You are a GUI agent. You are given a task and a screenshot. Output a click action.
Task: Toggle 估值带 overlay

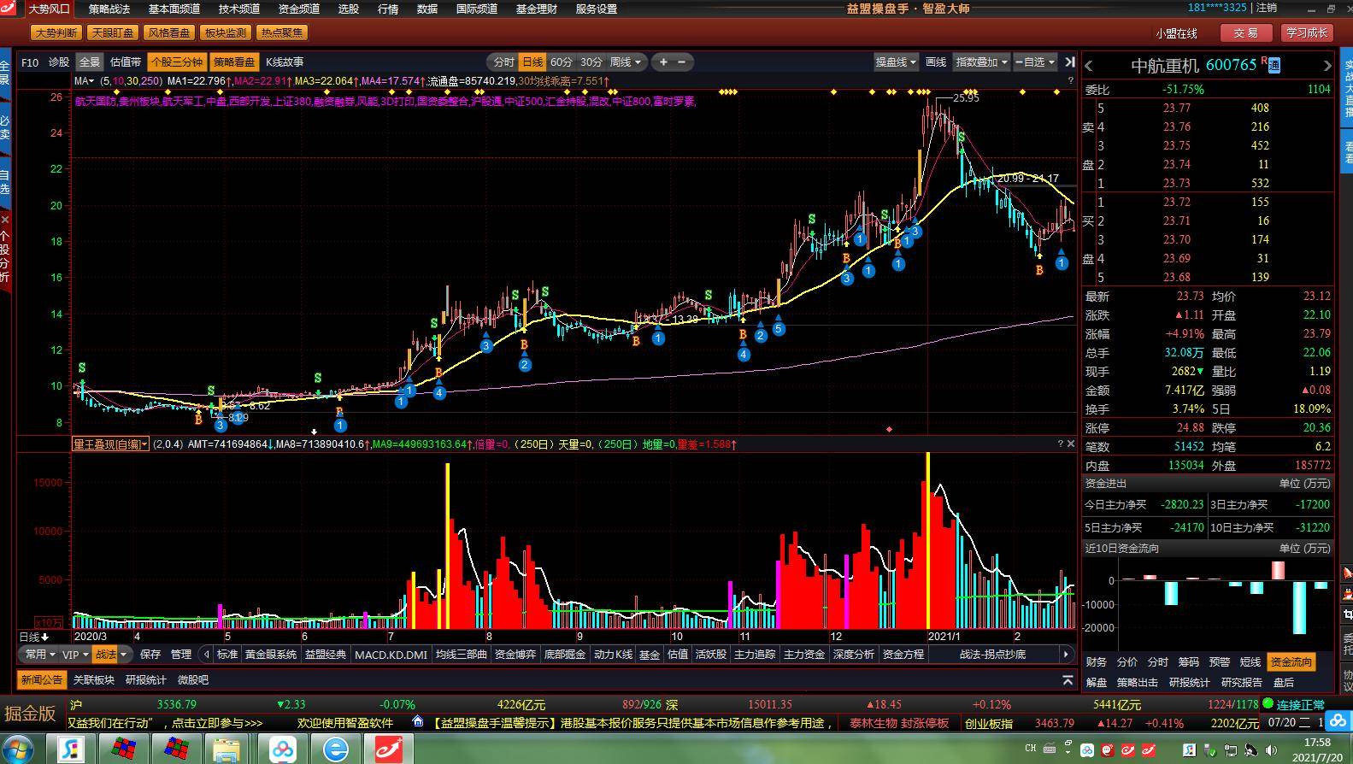pos(126,62)
